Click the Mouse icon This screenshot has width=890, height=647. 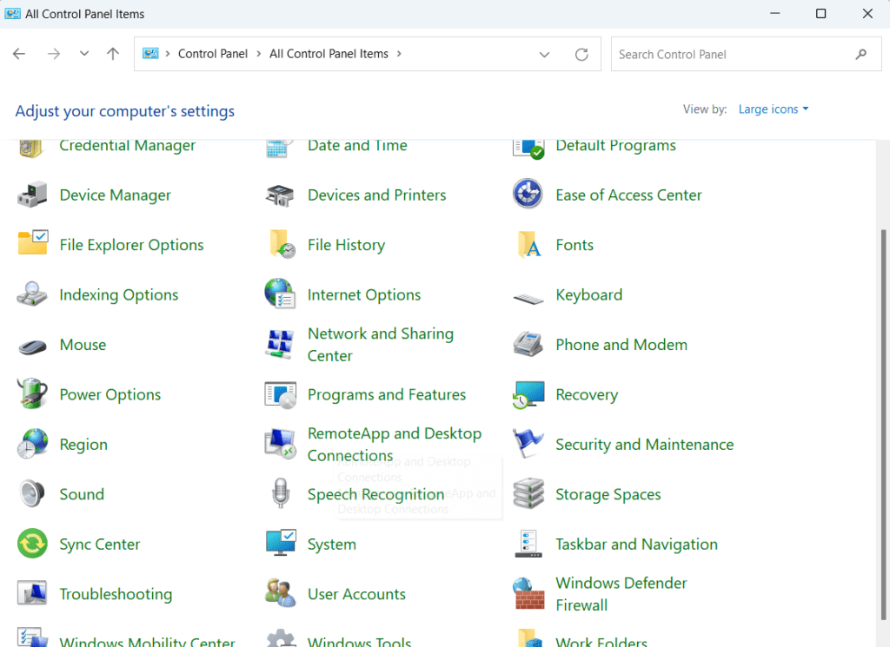[x=33, y=346]
